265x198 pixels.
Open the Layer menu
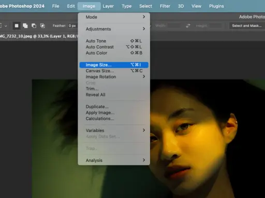pyautogui.click(x=108, y=6)
